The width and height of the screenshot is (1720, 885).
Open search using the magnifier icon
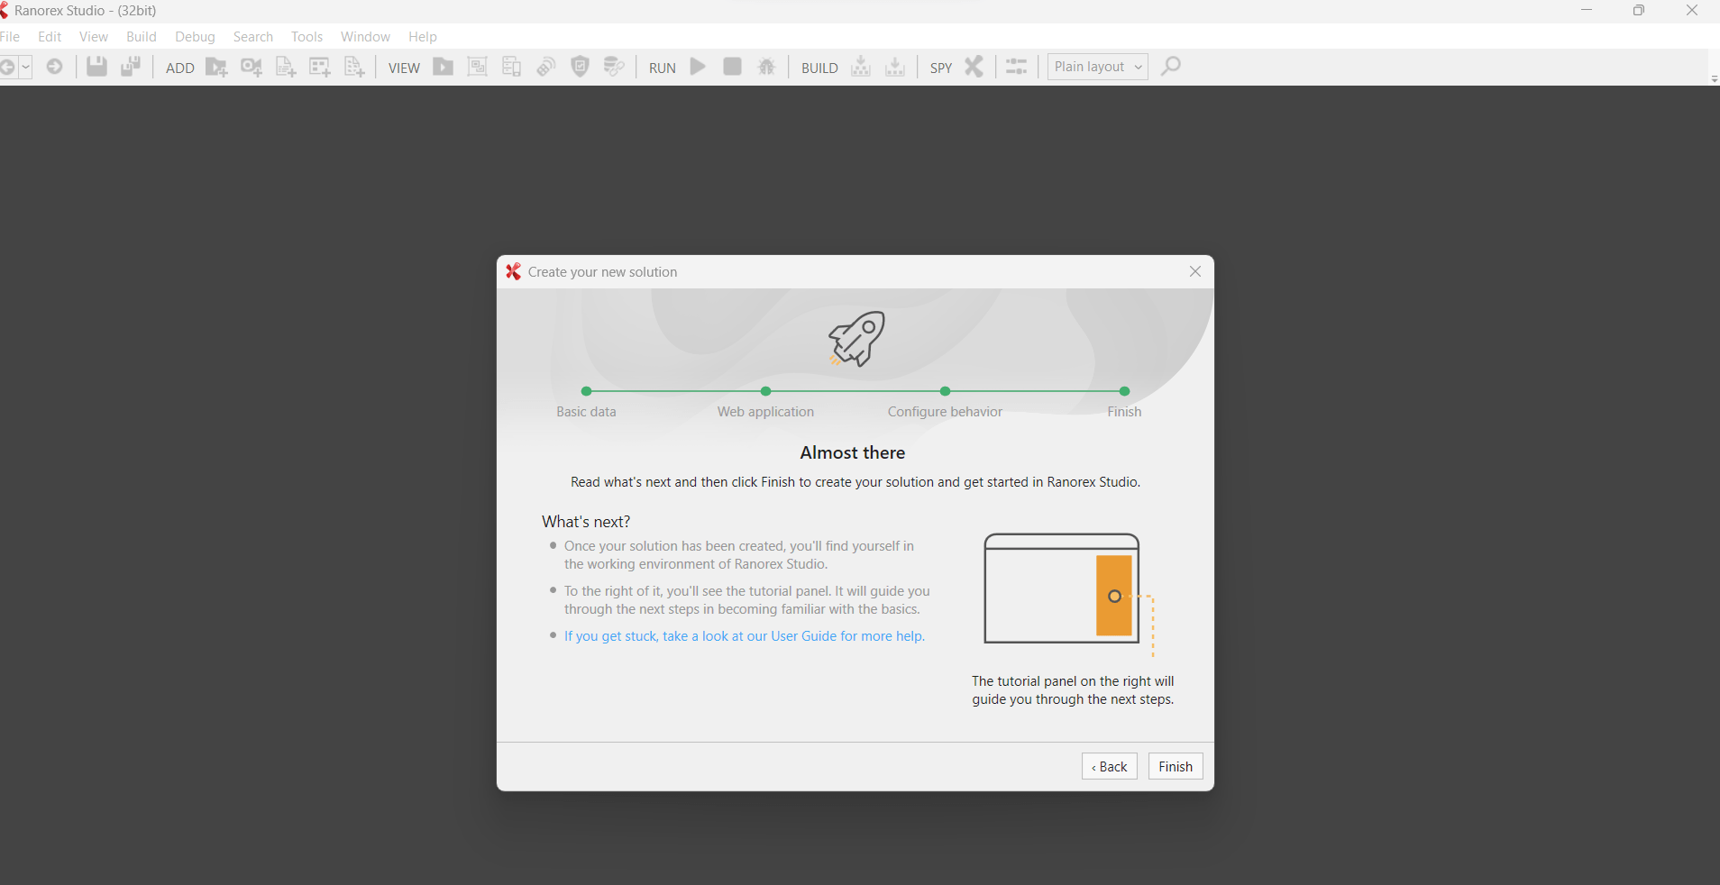[x=1170, y=66]
